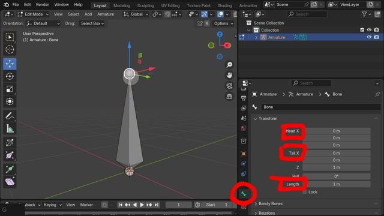Click the outliner new collection icon
This screenshot has height=216, width=384.
(x=377, y=14)
